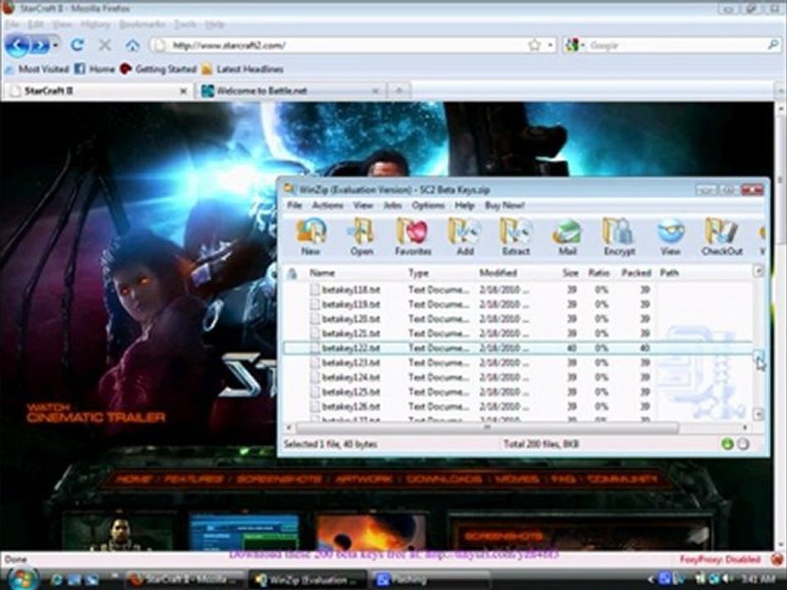
Task: Open the WinZip Help menu
Action: pos(464,205)
